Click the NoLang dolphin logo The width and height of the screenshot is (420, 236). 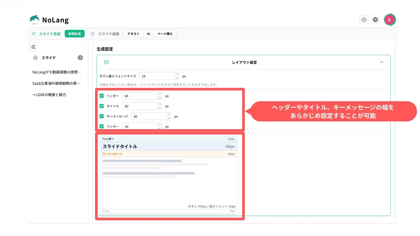(x=34, y=19)
